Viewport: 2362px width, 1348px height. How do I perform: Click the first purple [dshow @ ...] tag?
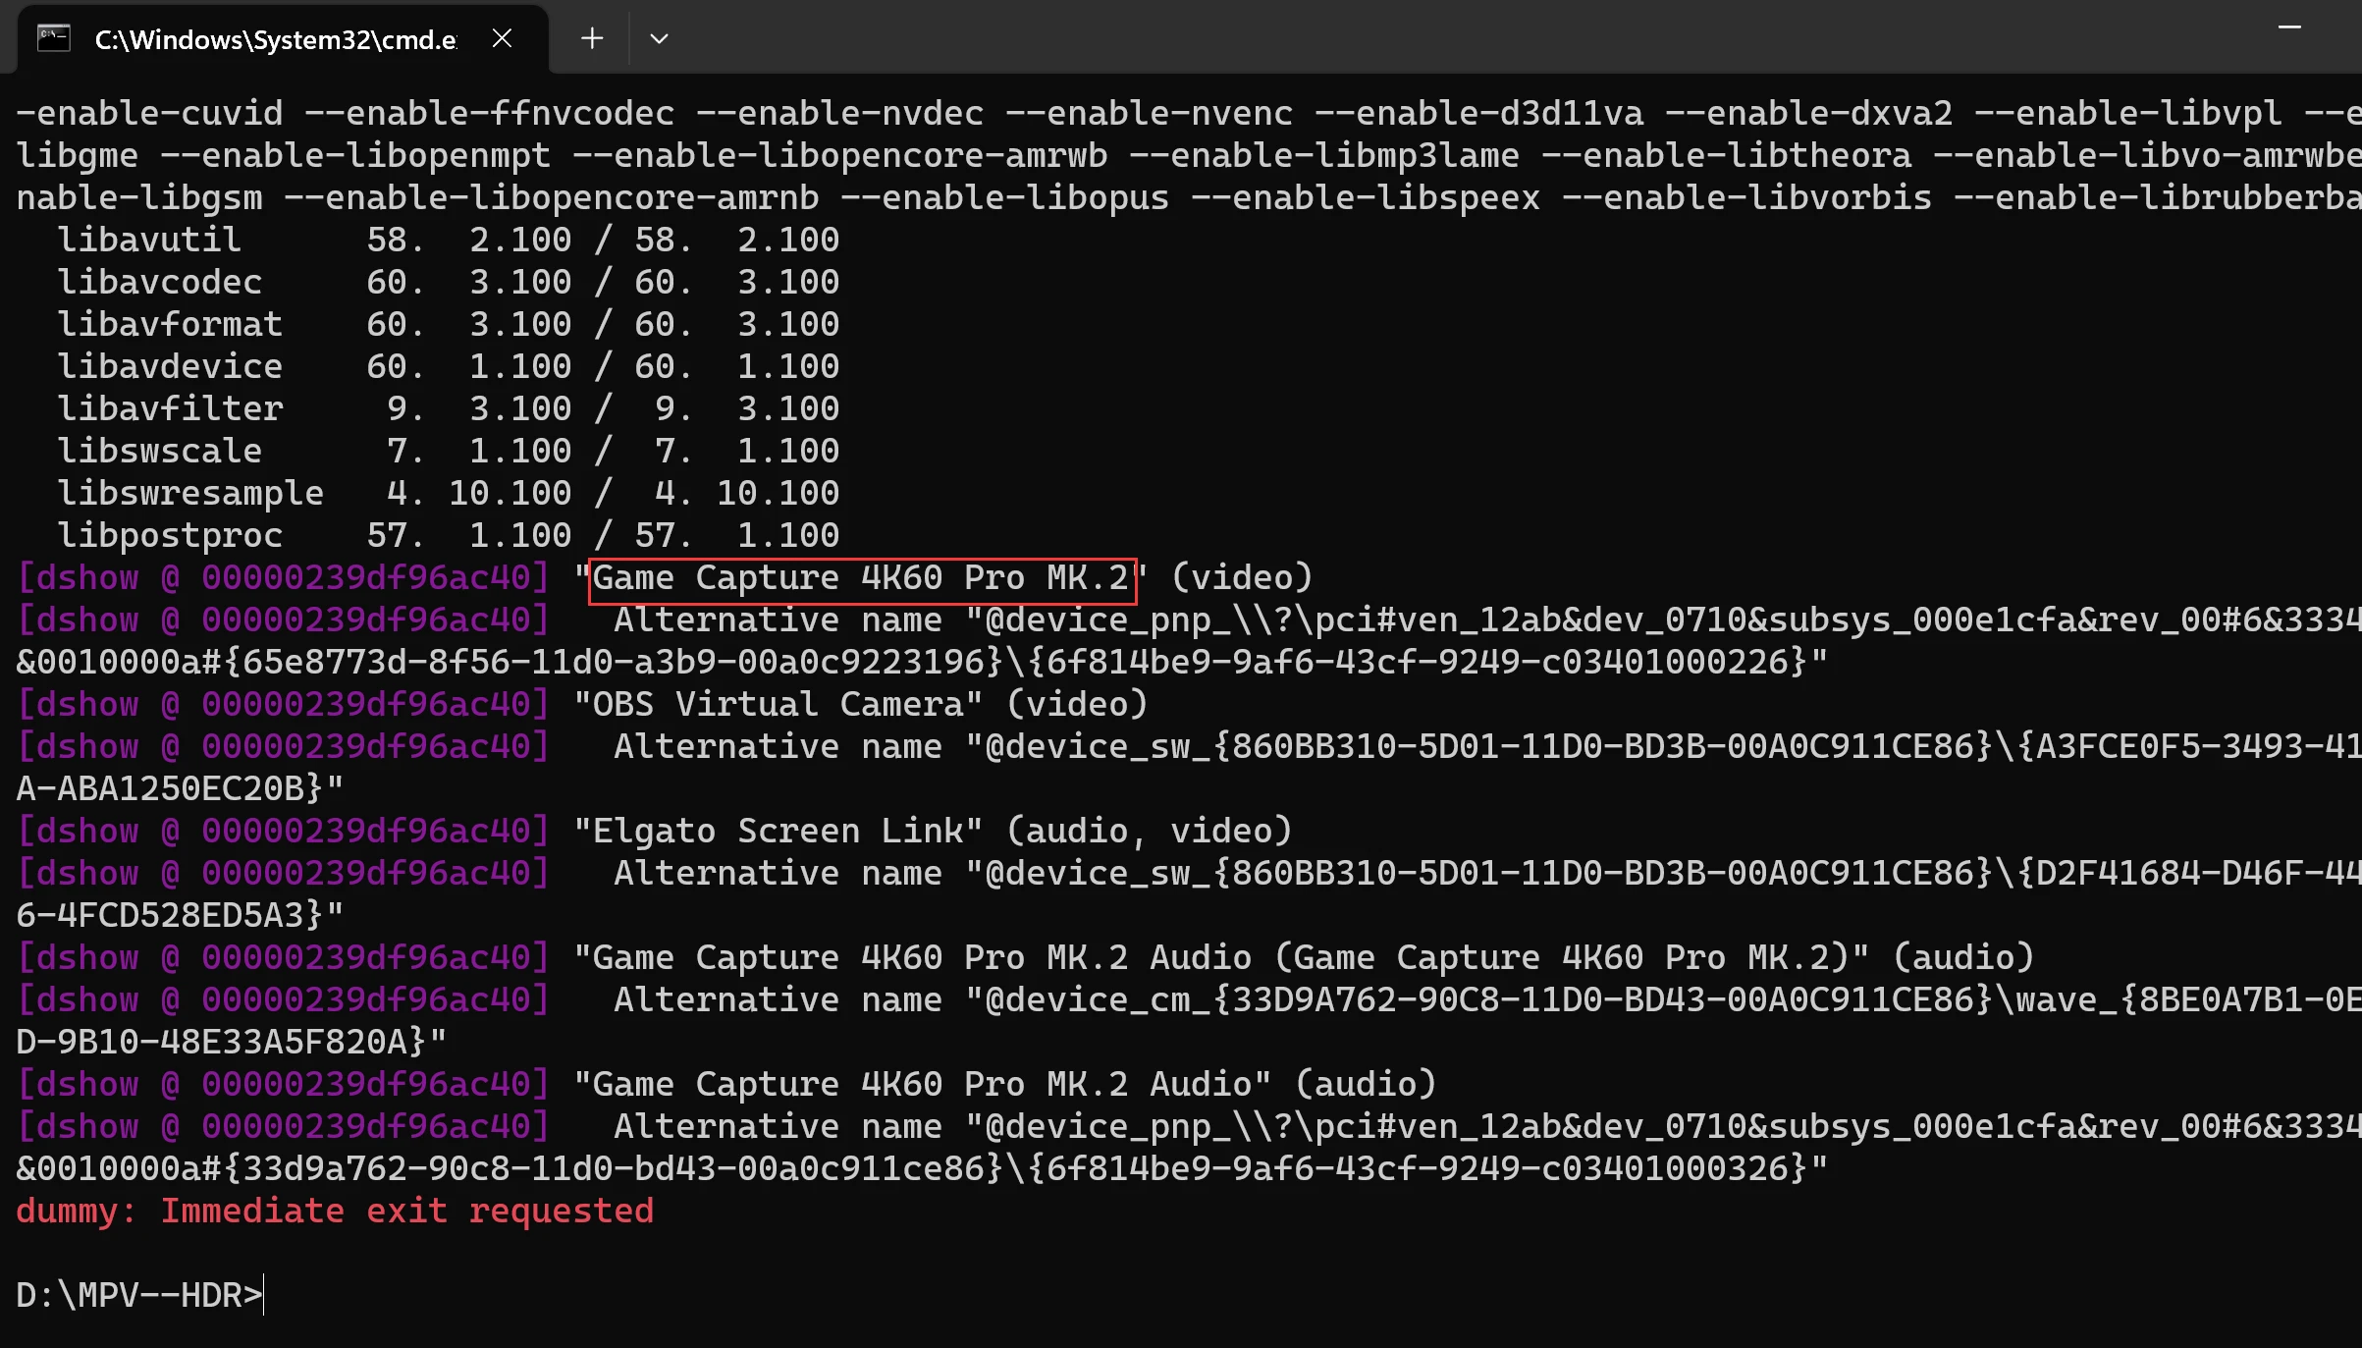(x=283, y=578)
